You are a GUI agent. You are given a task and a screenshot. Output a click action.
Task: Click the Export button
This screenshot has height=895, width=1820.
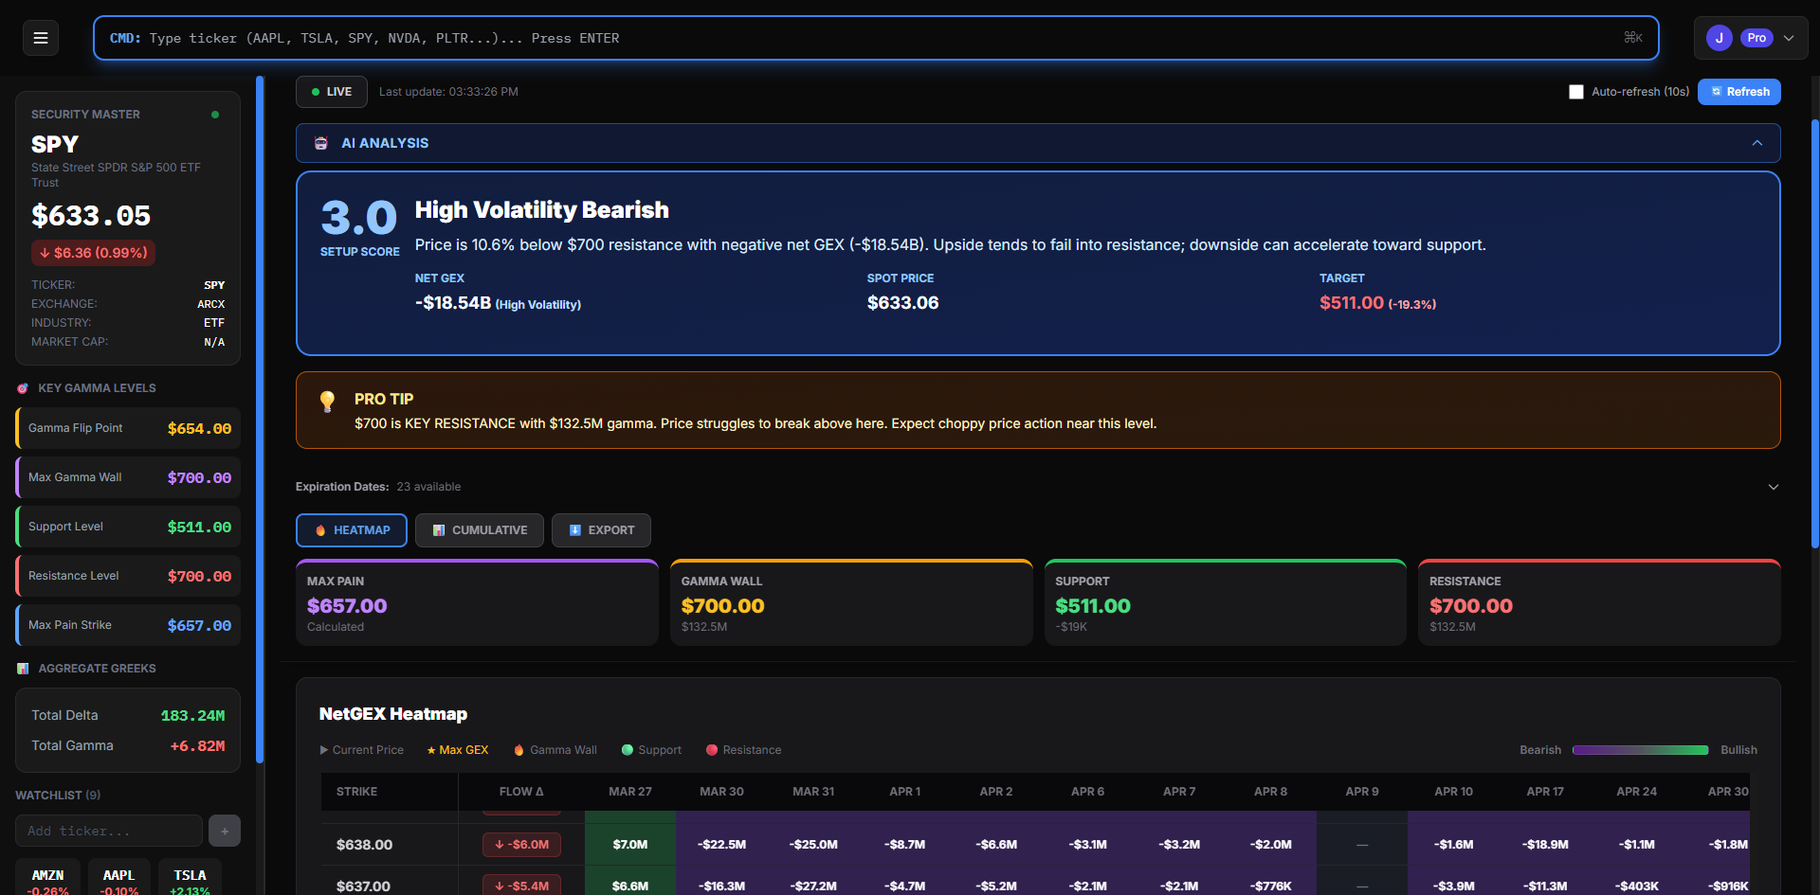point(601,530)
